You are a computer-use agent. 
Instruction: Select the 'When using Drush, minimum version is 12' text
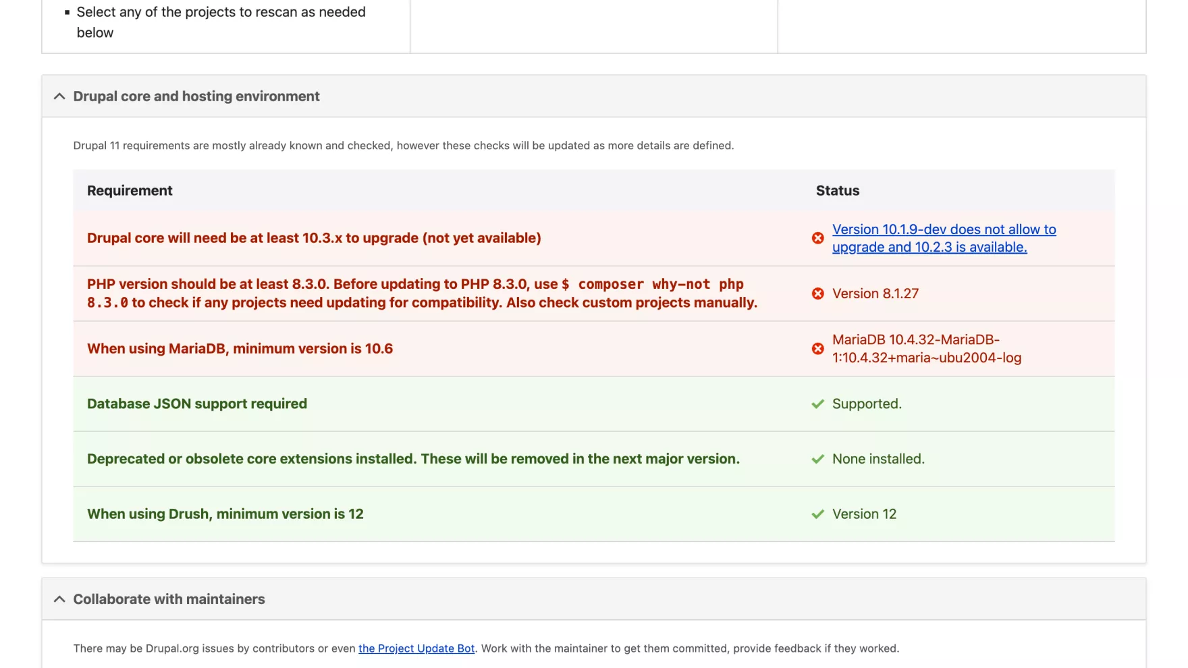tap(225, 514)
